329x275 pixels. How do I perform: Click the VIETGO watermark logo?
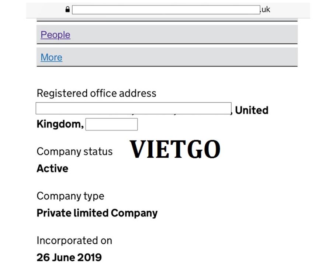tap(175, 149)
